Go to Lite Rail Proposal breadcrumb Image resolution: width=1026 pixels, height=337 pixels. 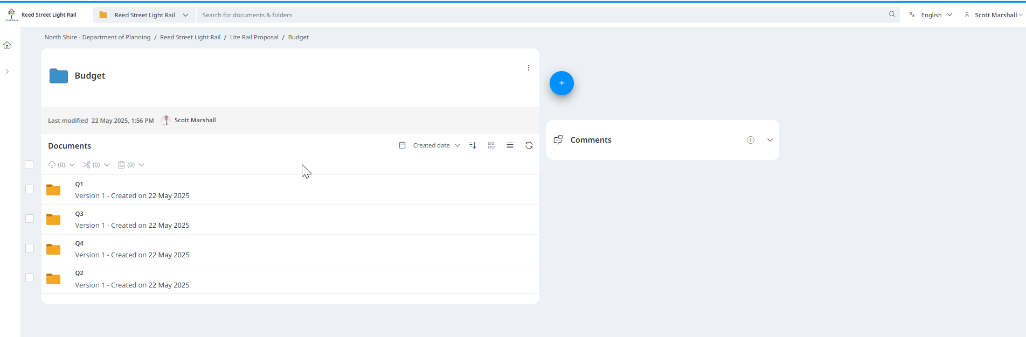point(254,37)
